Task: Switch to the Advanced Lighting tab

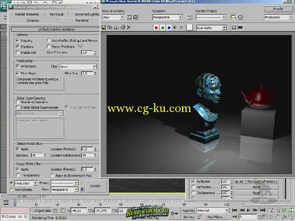Action: coord(85,14)
